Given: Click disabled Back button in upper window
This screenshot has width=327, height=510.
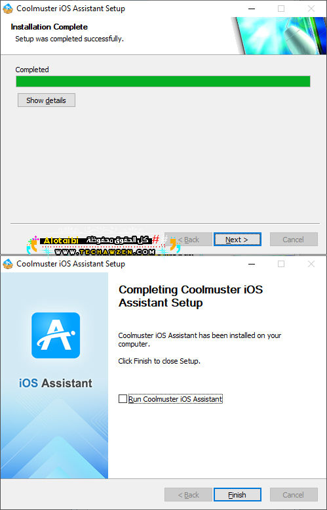Looking at the screenshot, I should coord(188,240).
